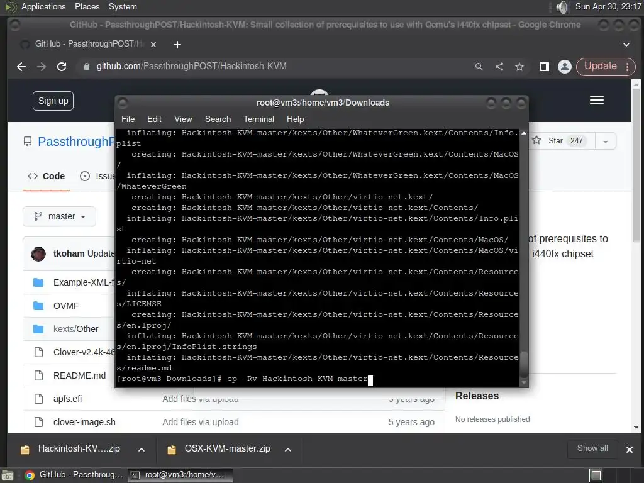This screenshot has height=483, width=644.
Task: Open the master branch dropdown
Action: point(60,216)
